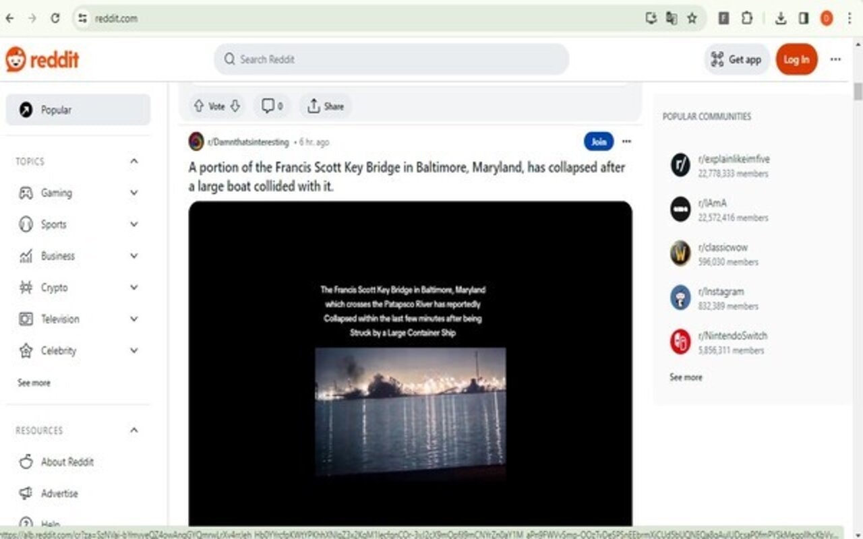
Task: Expand the Television topic
Action: [134, 319]
